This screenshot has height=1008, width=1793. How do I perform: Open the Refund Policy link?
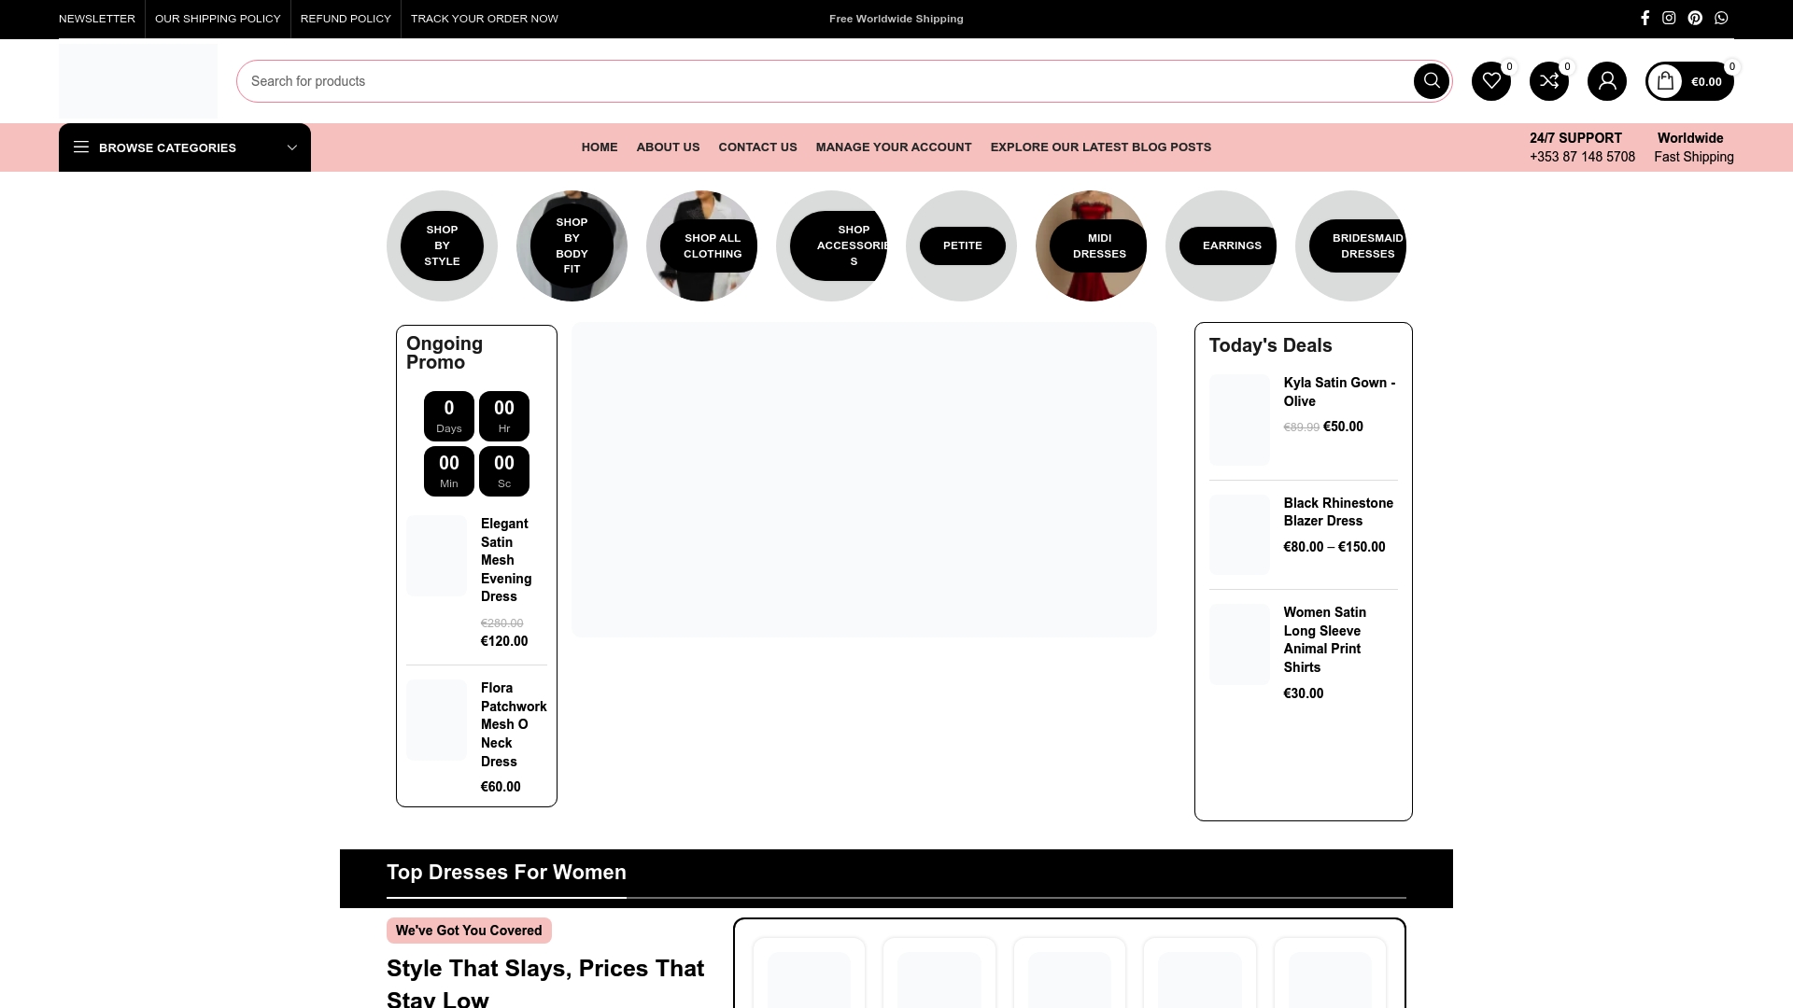tap(346, 19)
